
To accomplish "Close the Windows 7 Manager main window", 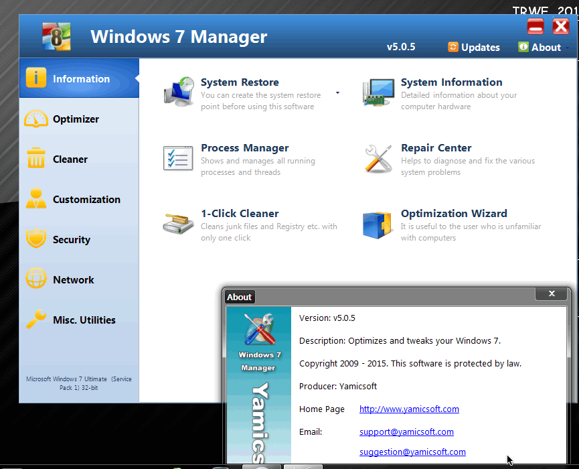I will [x=561, y=27].
